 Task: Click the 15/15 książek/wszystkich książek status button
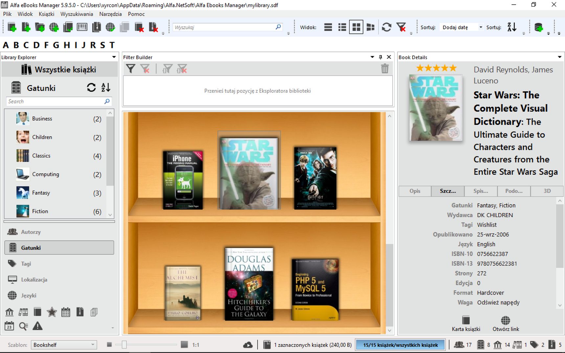[400, 345]
